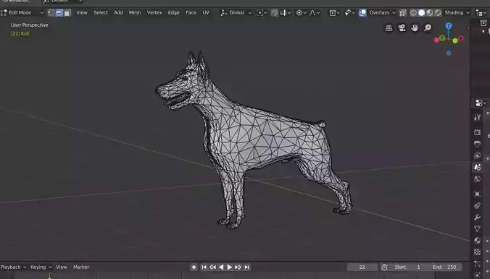Open the timeline Marker menu

81,267
